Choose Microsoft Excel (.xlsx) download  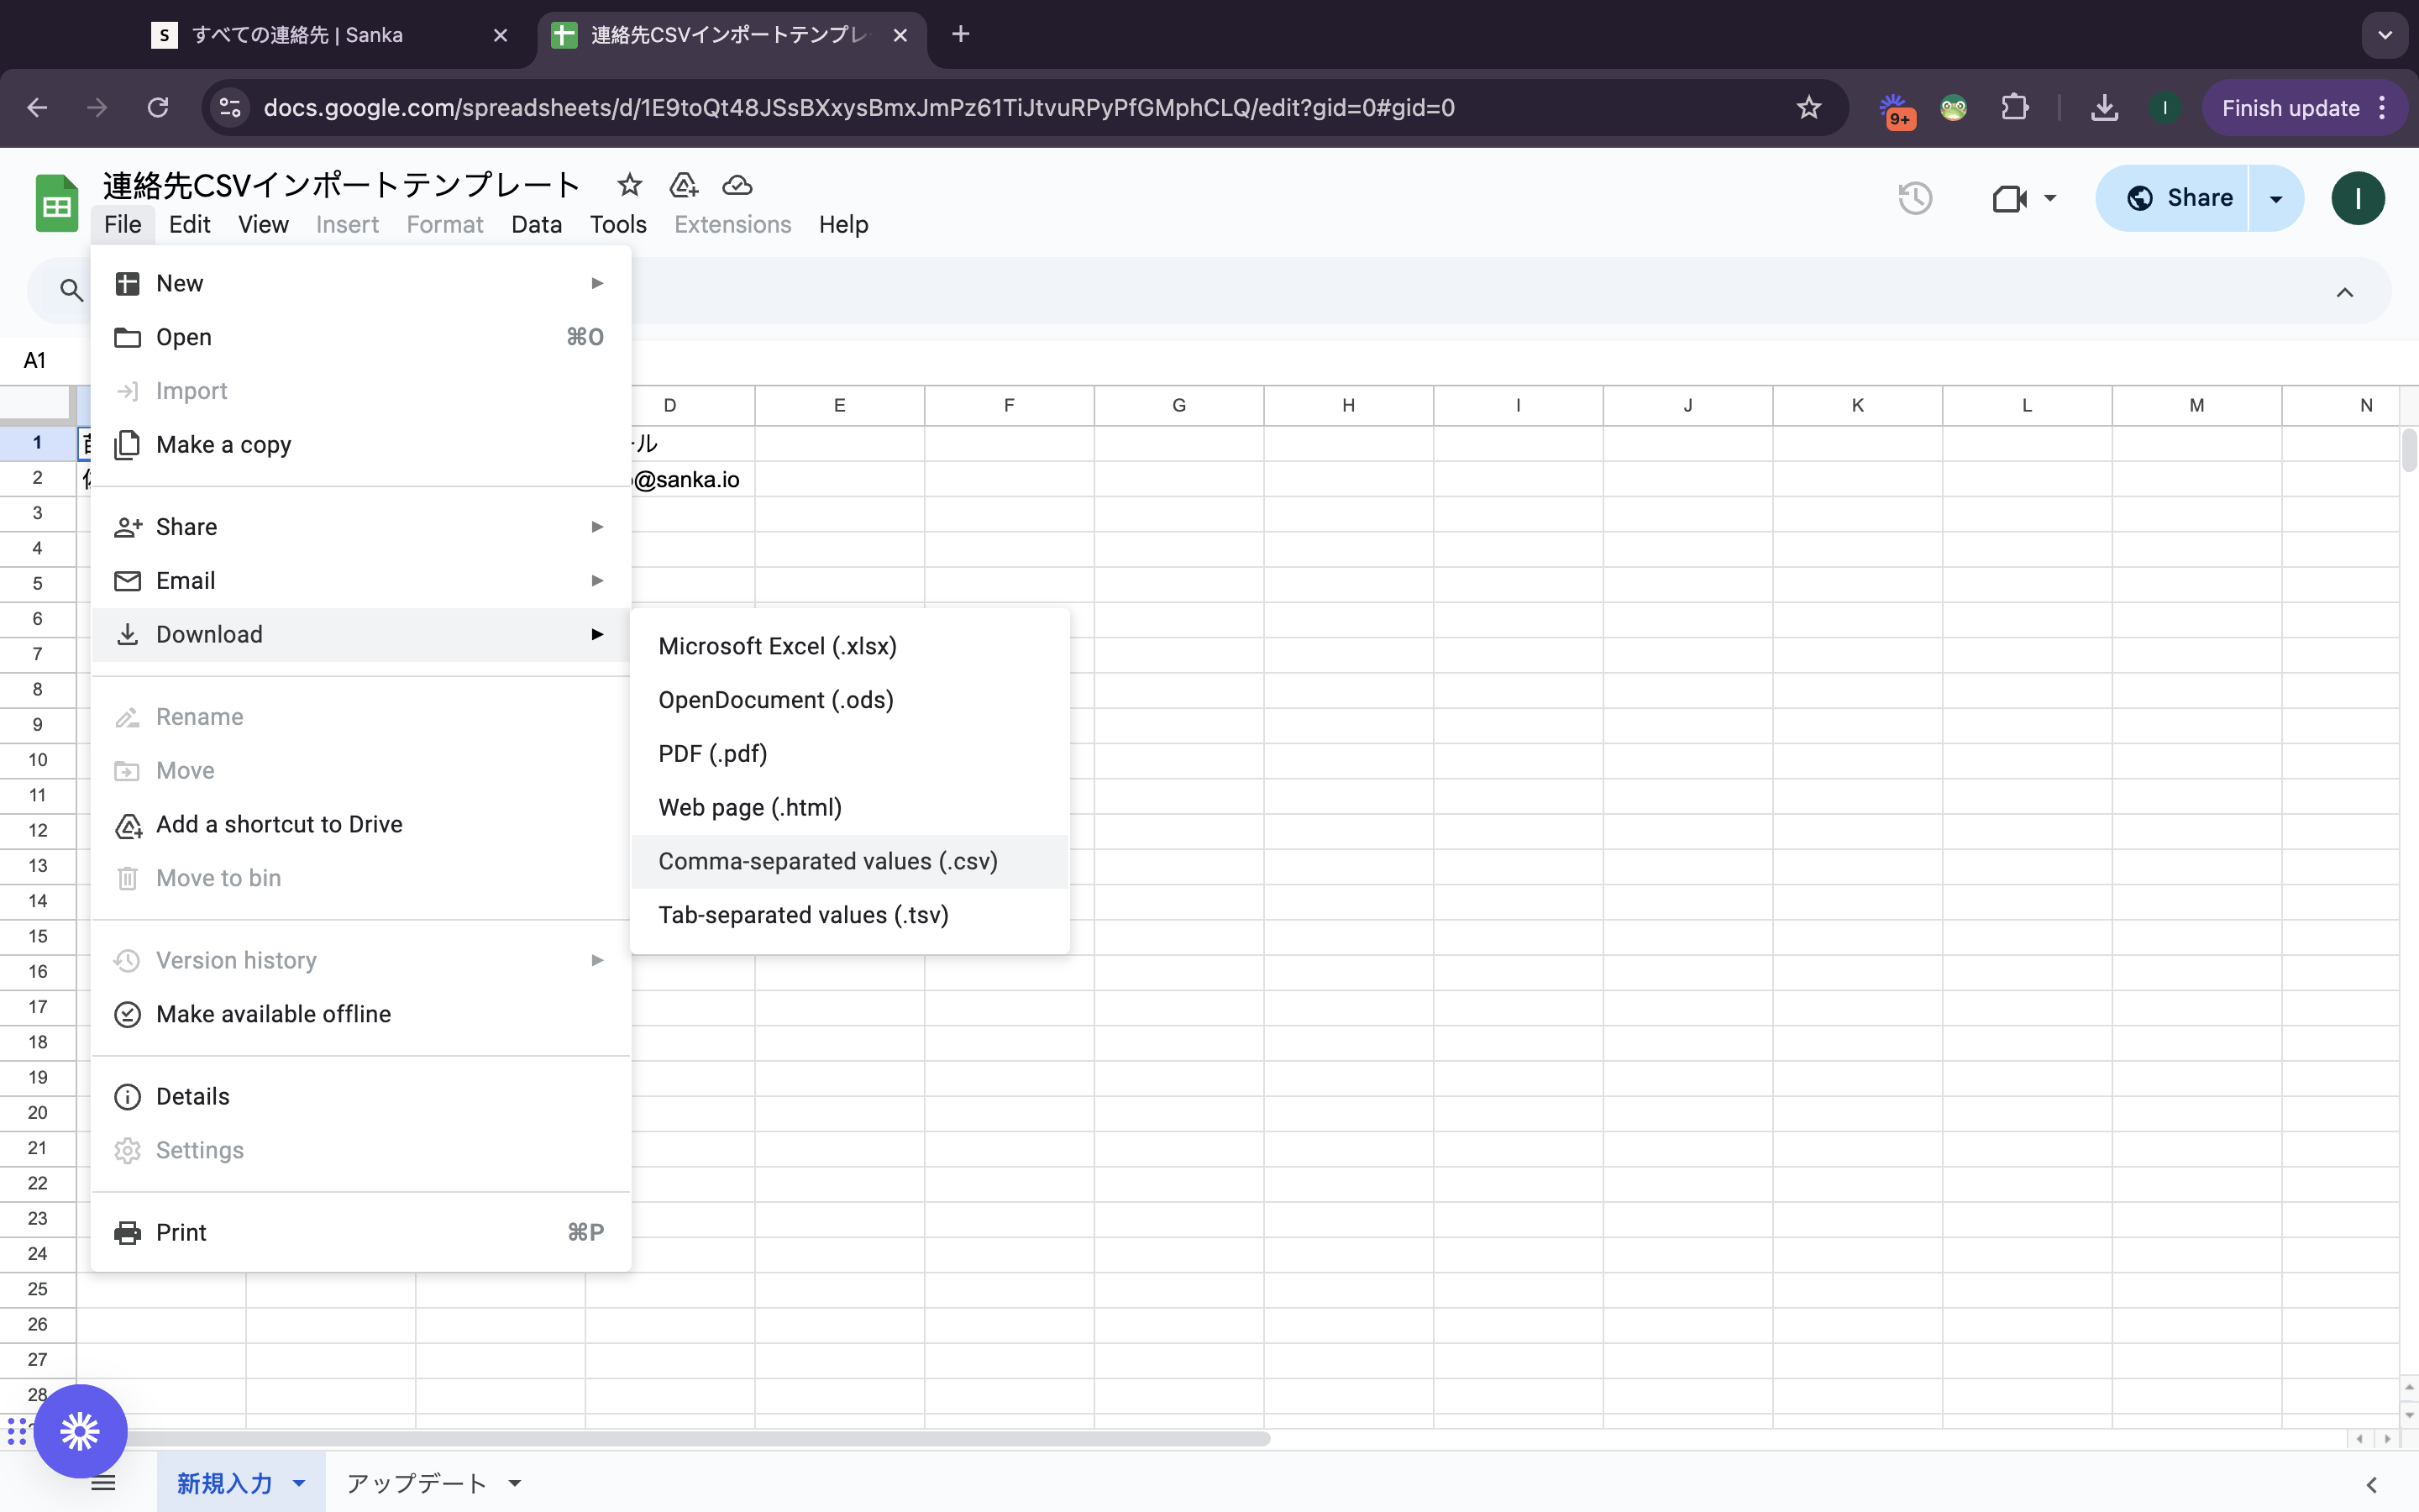[777, 646]
